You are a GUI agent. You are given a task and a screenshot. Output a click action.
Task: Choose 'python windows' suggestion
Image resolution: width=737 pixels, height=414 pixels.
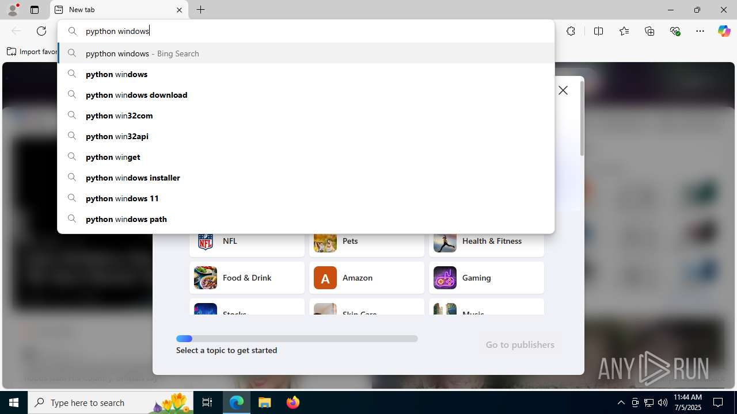tap(306, 74)
